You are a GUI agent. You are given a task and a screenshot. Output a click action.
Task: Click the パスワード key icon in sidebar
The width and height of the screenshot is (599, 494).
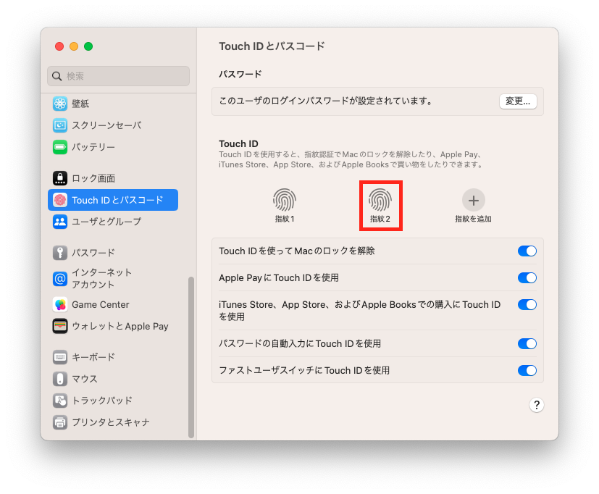(x=60, y=253)
